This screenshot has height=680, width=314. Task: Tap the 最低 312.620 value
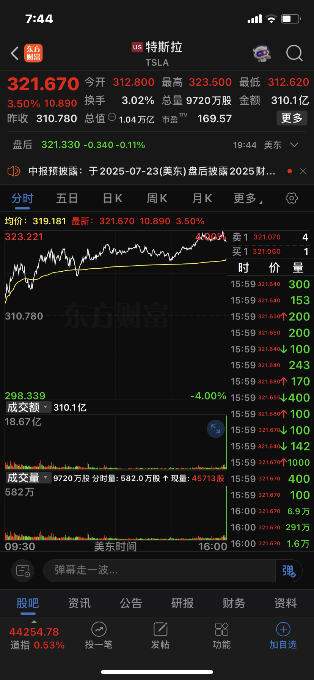(289, 82)
